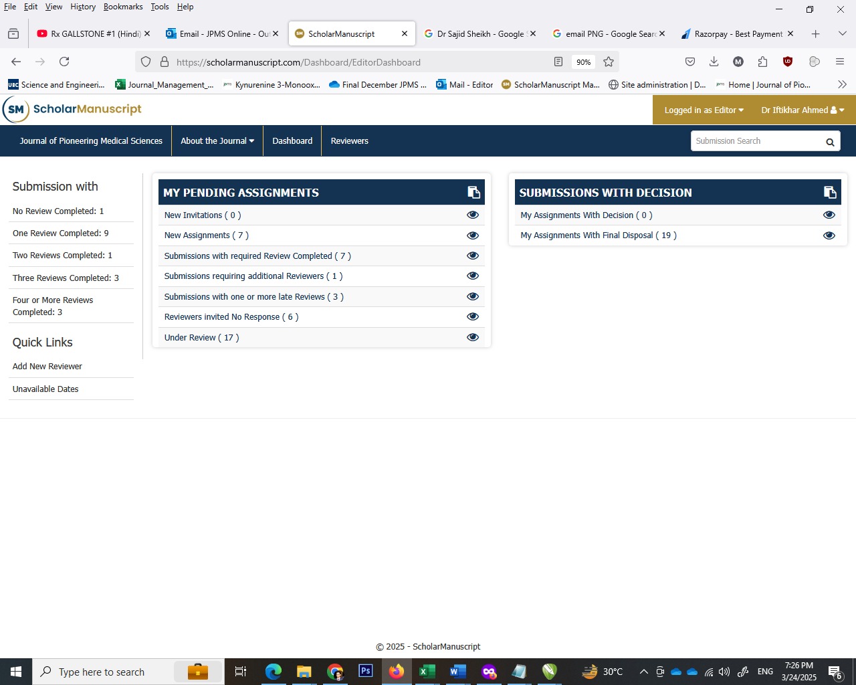
Task: Open Dr Iftikhar Ahmed user menu
Action: click(802, 110)
